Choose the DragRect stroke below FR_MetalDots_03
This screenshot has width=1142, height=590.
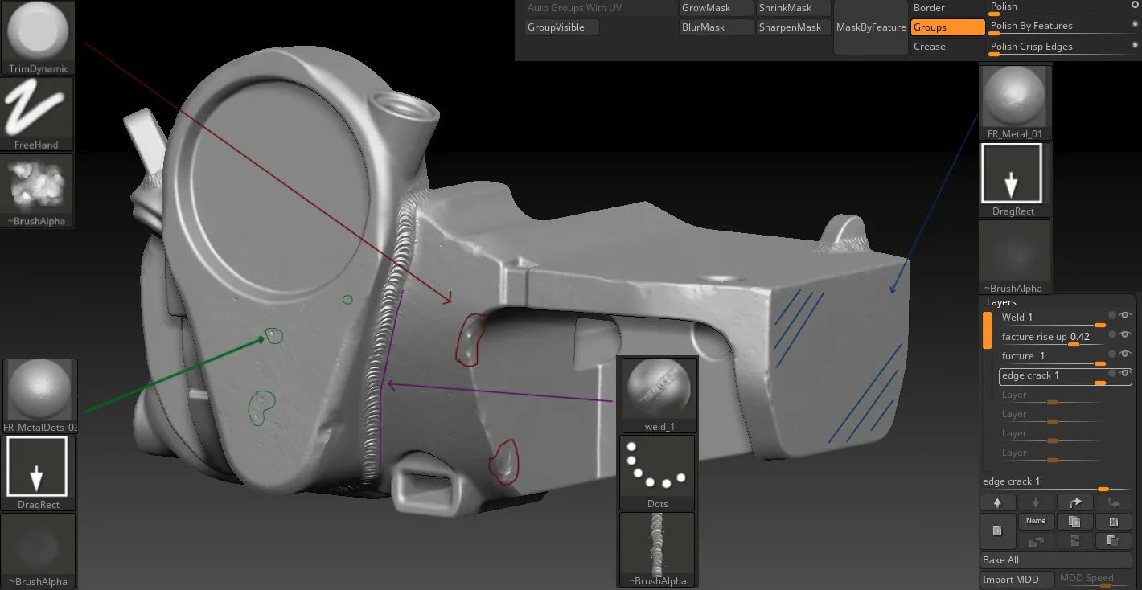pyautogui.click(x=39, y=473)
